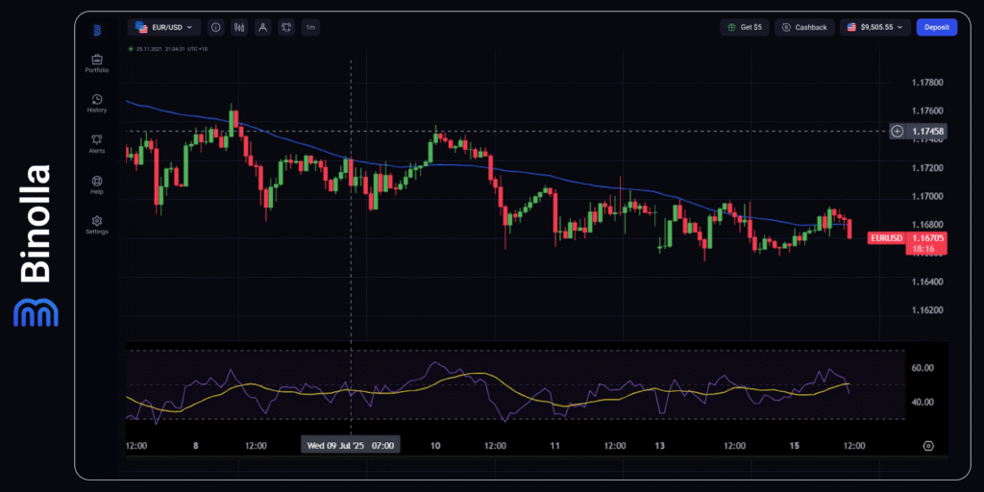Image resolution: width=984 pixels, height=492 pixels.
Task: Open the Portfolio sidebar panel
Action: point(96,63)
